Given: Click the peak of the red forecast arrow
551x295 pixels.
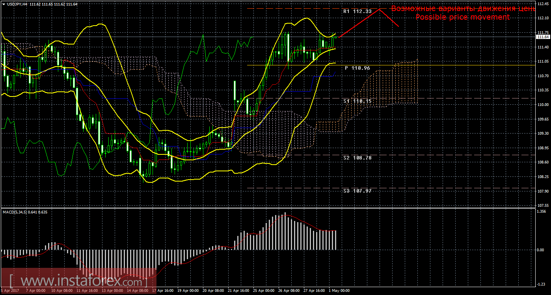Looking at the screenshot, I should pos(379,9).
